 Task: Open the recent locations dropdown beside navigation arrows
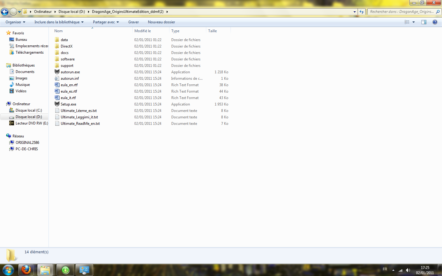point(19,12)
